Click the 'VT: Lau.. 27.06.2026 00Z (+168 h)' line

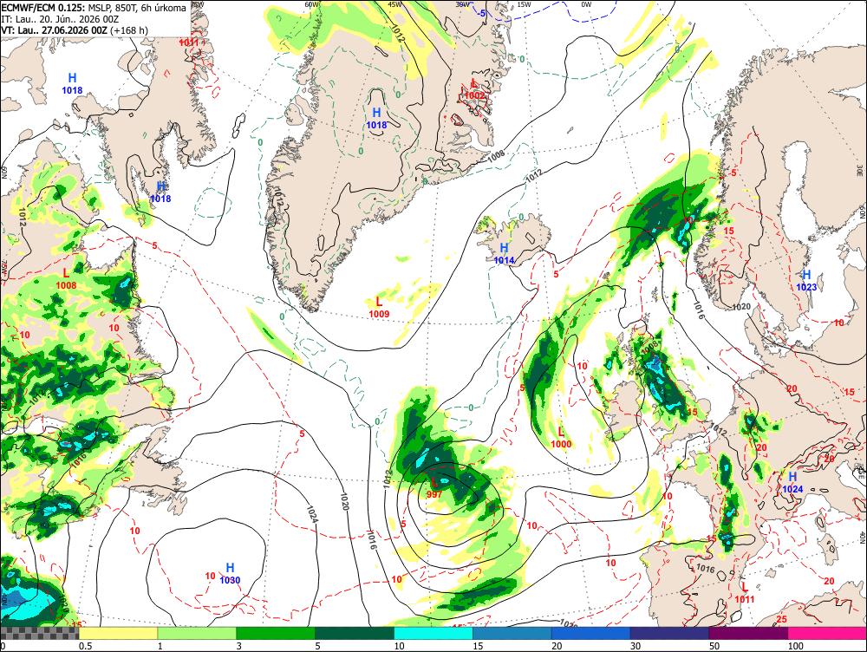75,29
